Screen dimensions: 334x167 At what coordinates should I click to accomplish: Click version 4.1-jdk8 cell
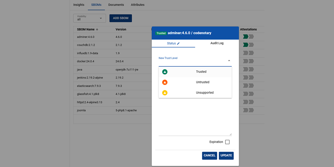[x=121, y=94]
